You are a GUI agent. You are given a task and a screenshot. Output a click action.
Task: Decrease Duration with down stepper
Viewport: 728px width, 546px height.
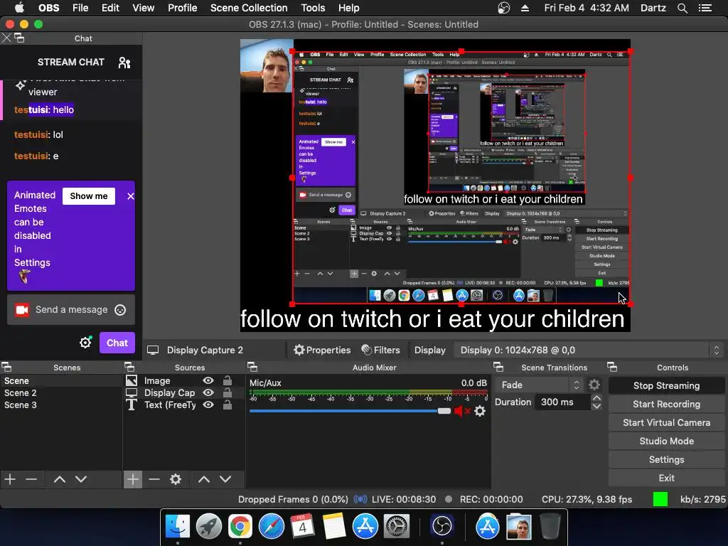click(596, 406)
